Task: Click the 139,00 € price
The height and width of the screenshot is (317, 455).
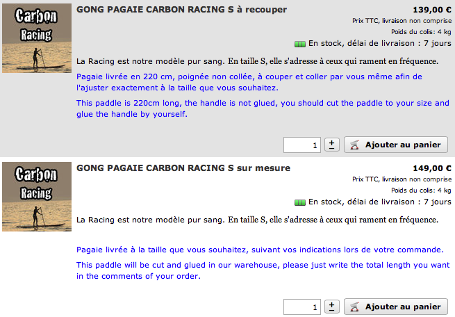Action: pyautogui.click(x=432, y=10)
